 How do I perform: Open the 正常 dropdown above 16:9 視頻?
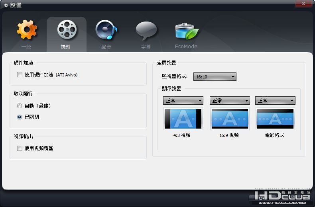[x=230, y=100]
